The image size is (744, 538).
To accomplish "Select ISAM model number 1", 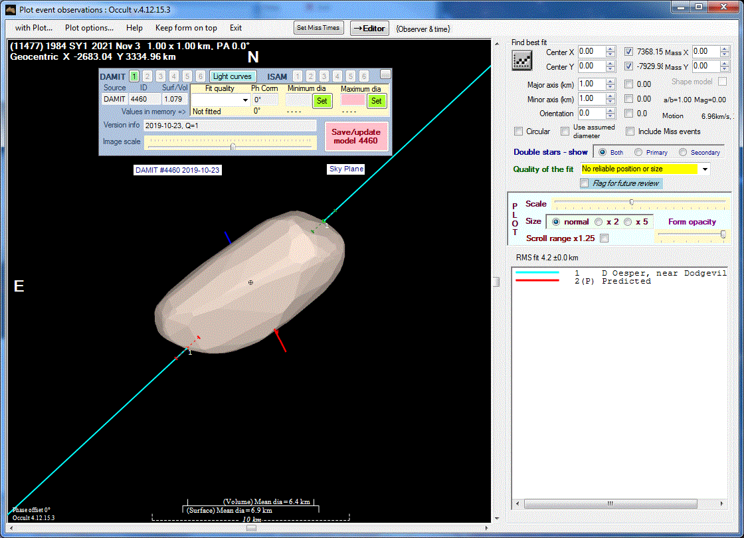I will point(298,76).
